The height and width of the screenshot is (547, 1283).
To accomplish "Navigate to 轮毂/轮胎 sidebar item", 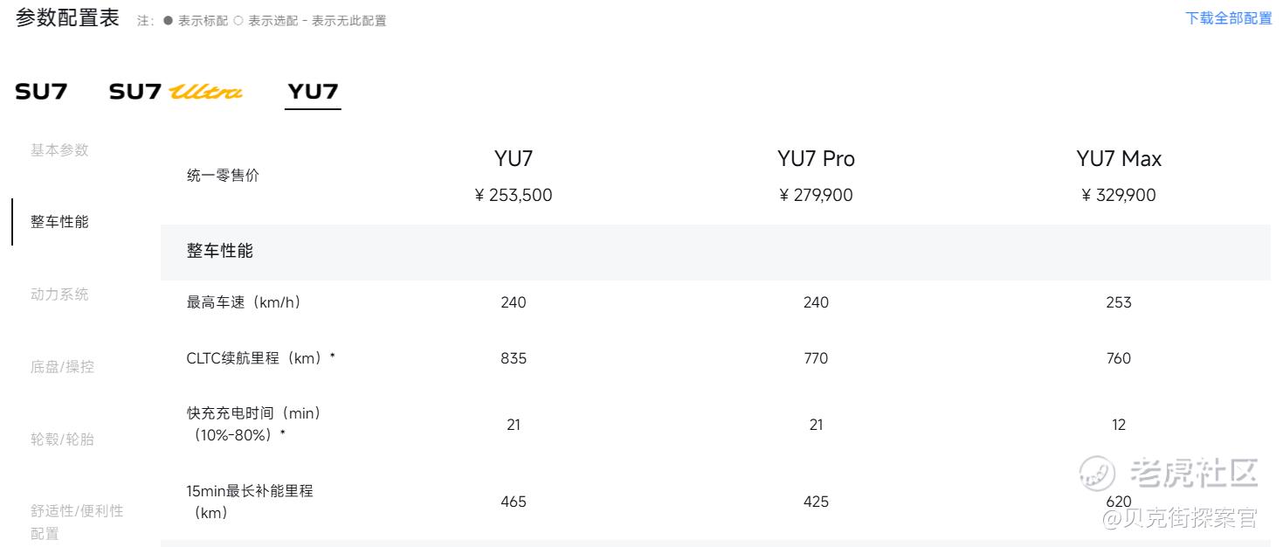I will pyautogui.click(x=62, y=440).
